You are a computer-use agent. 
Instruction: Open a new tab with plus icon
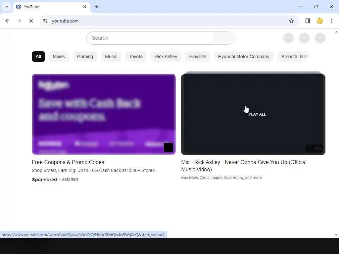click(x=97, y=7)
